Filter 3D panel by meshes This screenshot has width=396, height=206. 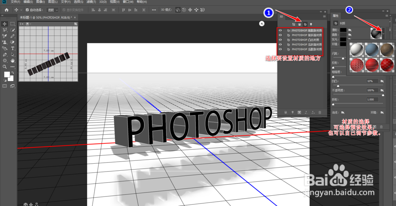click(299, 25)
